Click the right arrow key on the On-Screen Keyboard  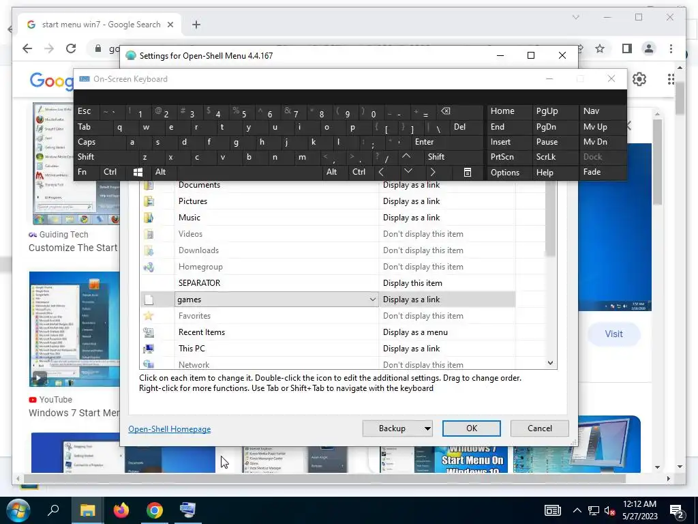pos(433,172)
